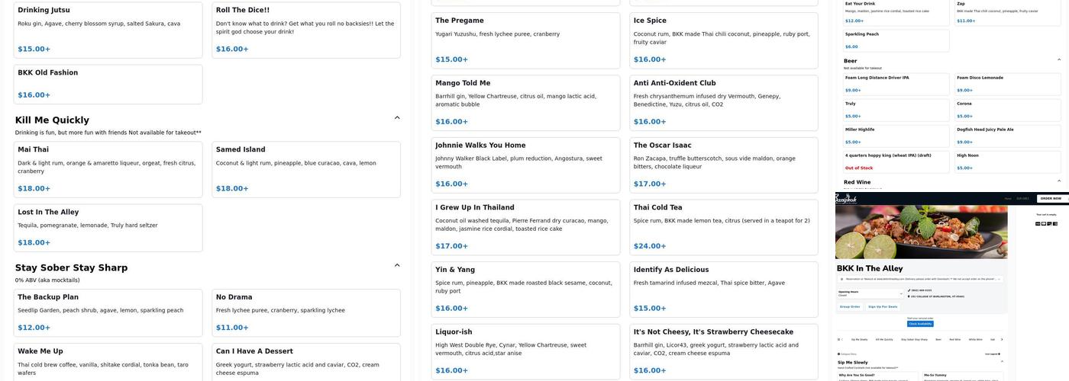Collapse the Red Wine section chevron

(1059, 181)
